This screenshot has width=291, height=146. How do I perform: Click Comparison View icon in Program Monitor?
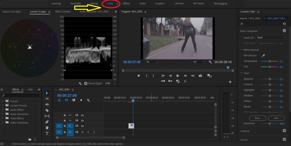click(209, 76)
